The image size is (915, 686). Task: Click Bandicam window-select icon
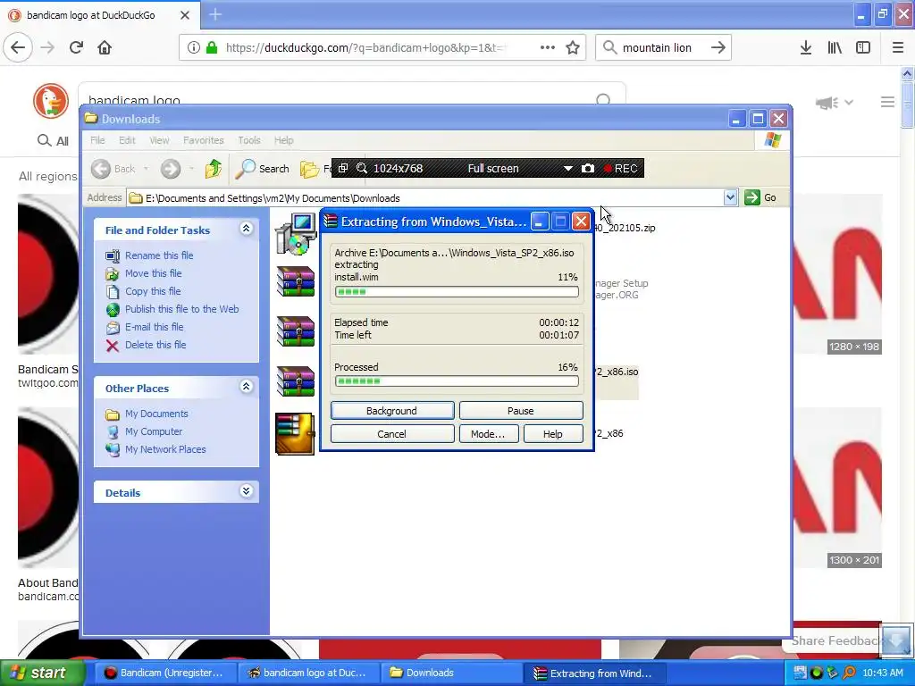[343, 168]
